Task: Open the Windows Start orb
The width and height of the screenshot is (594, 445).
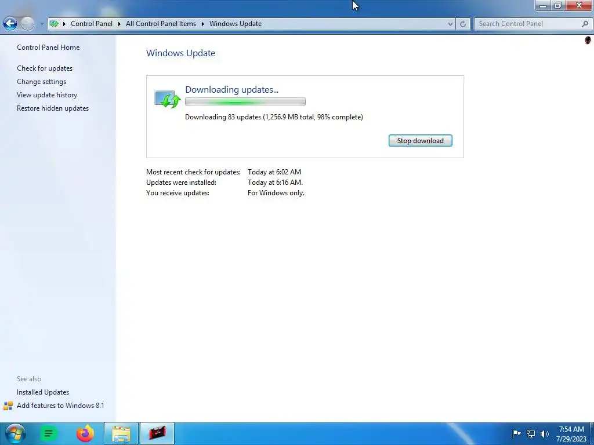Action: coord(16,433)
